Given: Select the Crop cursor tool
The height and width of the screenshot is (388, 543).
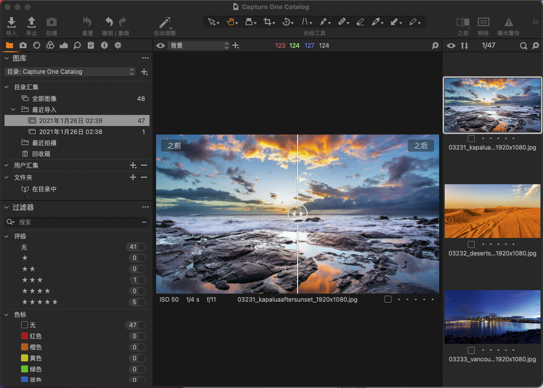Looking at the screenshot, I should (x=268, y=22).
